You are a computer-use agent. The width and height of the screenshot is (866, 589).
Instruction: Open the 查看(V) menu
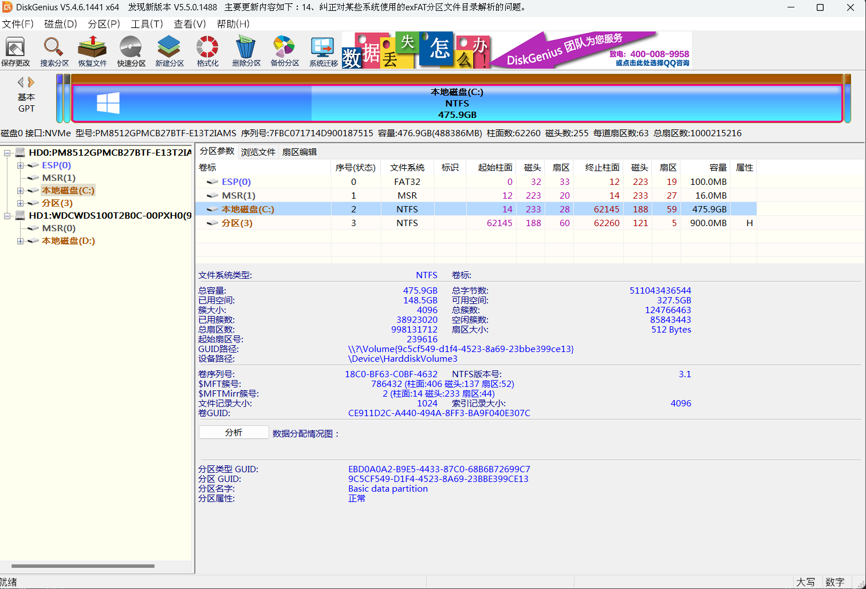[190, 24]
